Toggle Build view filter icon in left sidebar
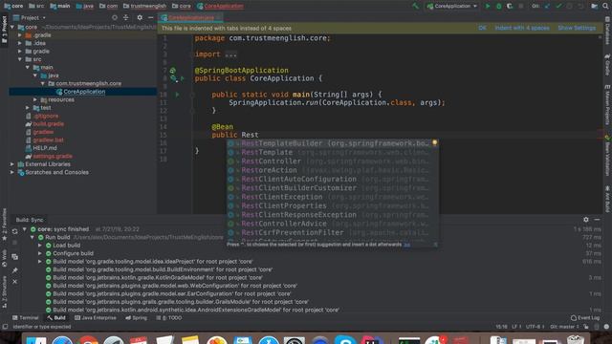612x344 pixels. 15,257
